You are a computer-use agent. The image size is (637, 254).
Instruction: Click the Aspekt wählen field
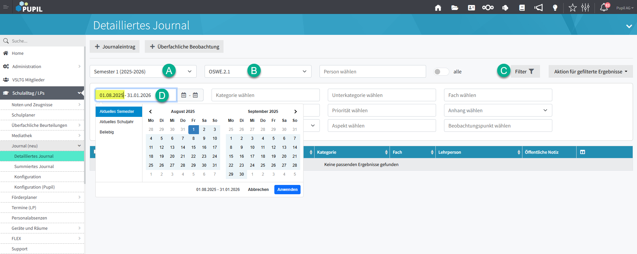(x=382, y=126)
